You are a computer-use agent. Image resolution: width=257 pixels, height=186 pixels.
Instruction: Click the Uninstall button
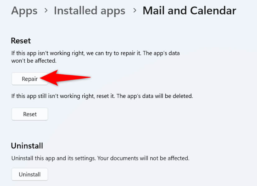(30, 174)
